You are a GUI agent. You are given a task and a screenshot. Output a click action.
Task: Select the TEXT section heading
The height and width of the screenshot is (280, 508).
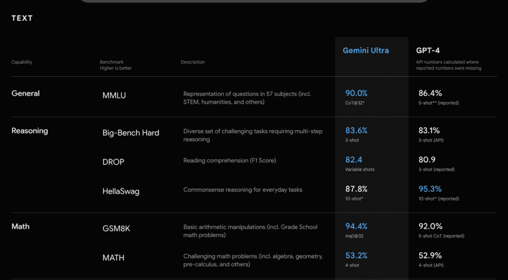point(22,18)
